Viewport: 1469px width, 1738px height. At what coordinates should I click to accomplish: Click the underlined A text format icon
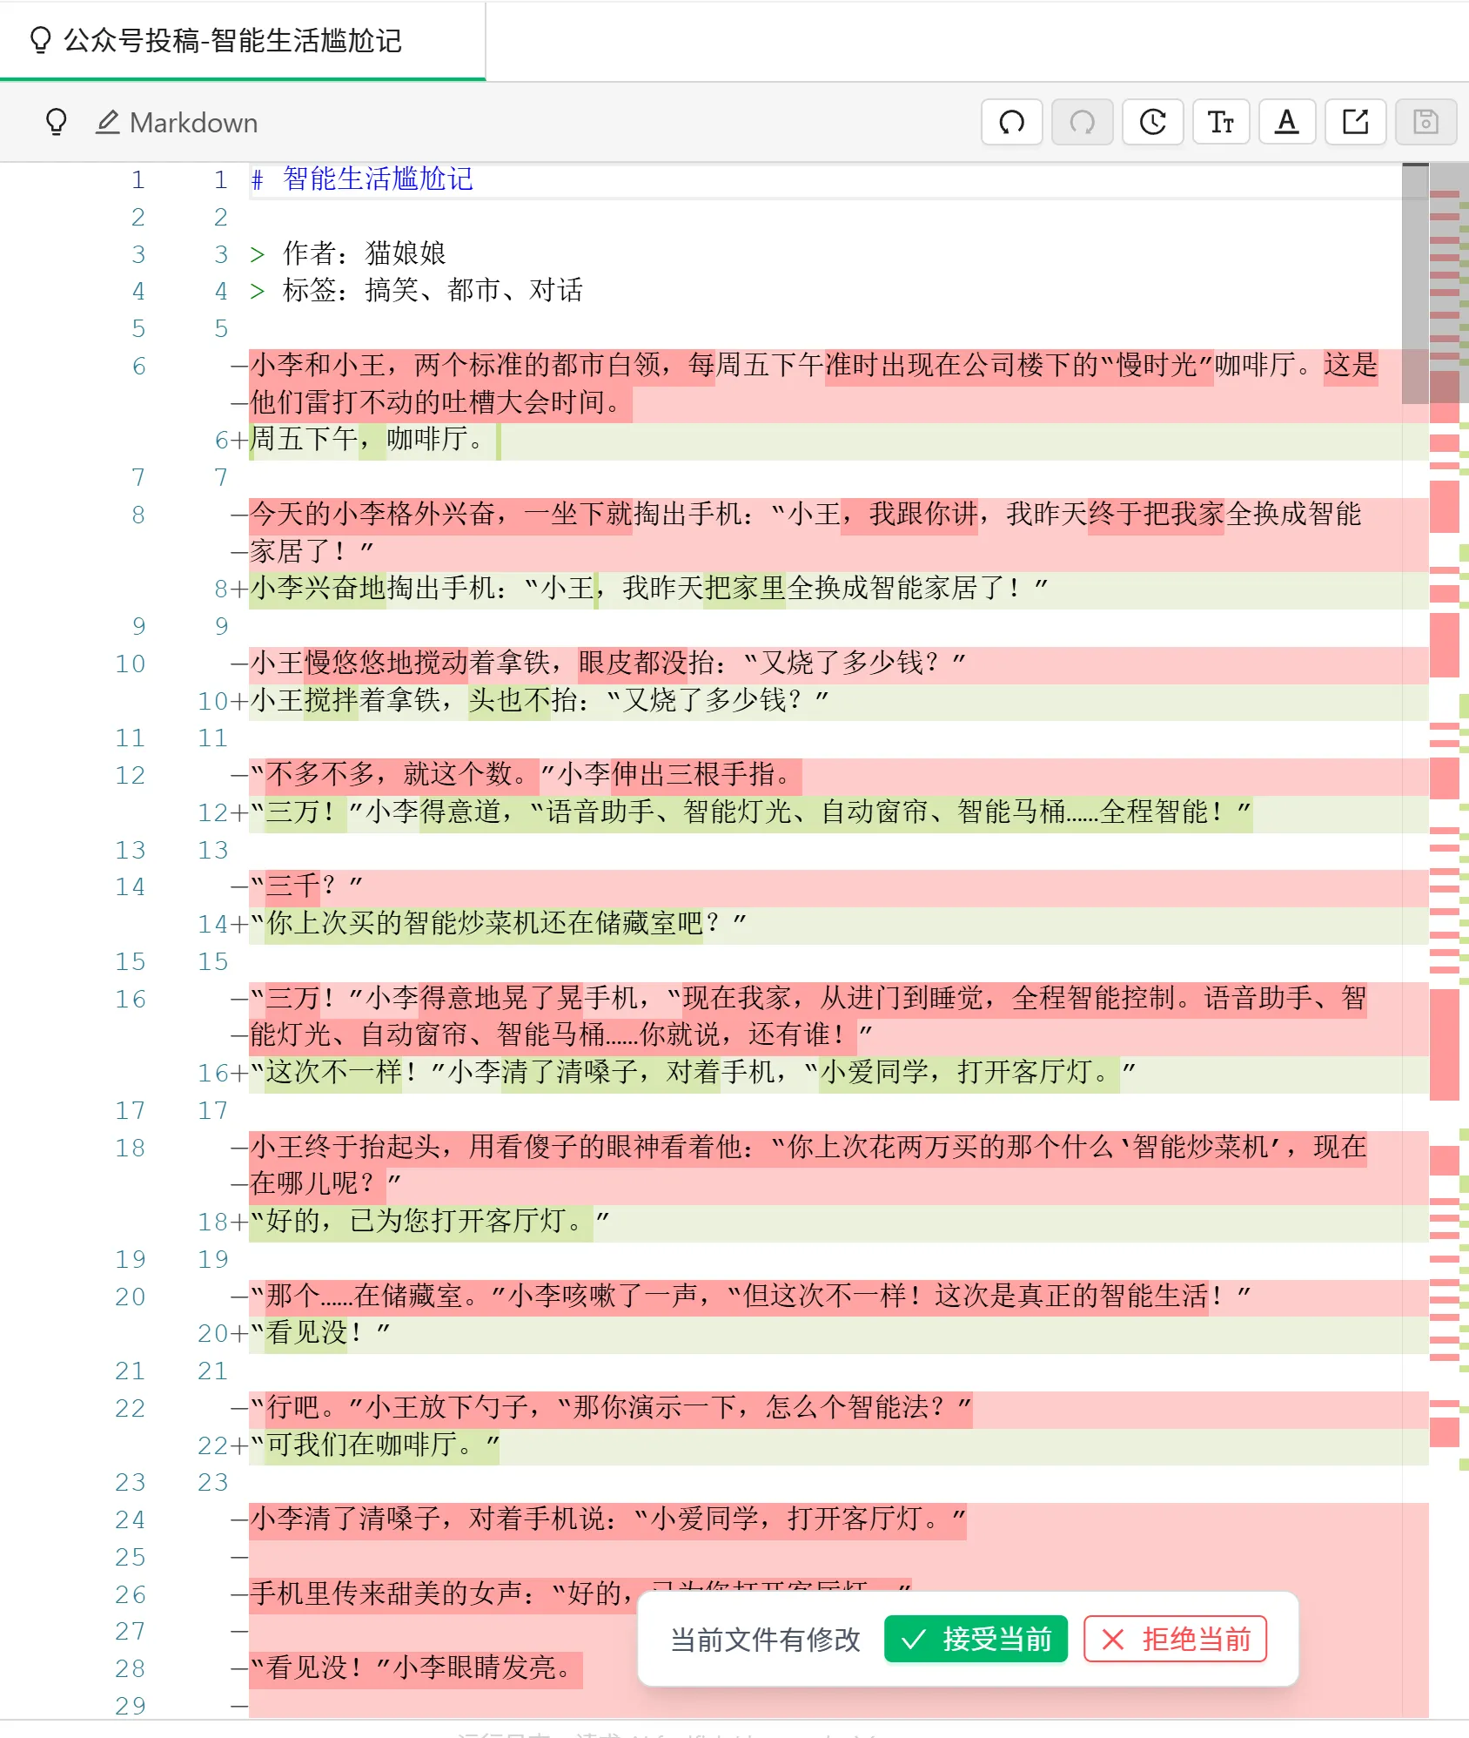click(x=1286, y=122)
